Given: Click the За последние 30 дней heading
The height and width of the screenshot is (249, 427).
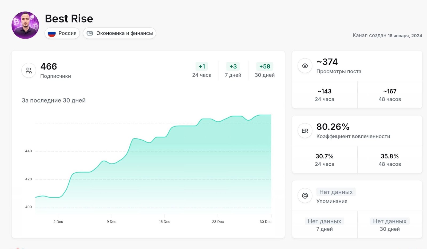Looking at the screenshot, I should (x=54, y=100).
